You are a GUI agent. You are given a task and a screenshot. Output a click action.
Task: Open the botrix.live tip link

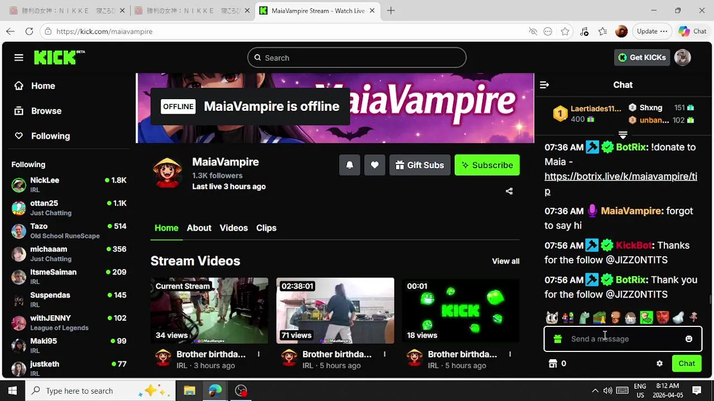click(x=621, y=183)
